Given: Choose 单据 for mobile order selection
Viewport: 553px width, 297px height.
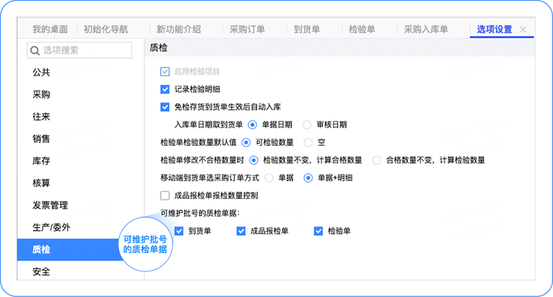Looking at the screenshot, I should tap(269, 178).
